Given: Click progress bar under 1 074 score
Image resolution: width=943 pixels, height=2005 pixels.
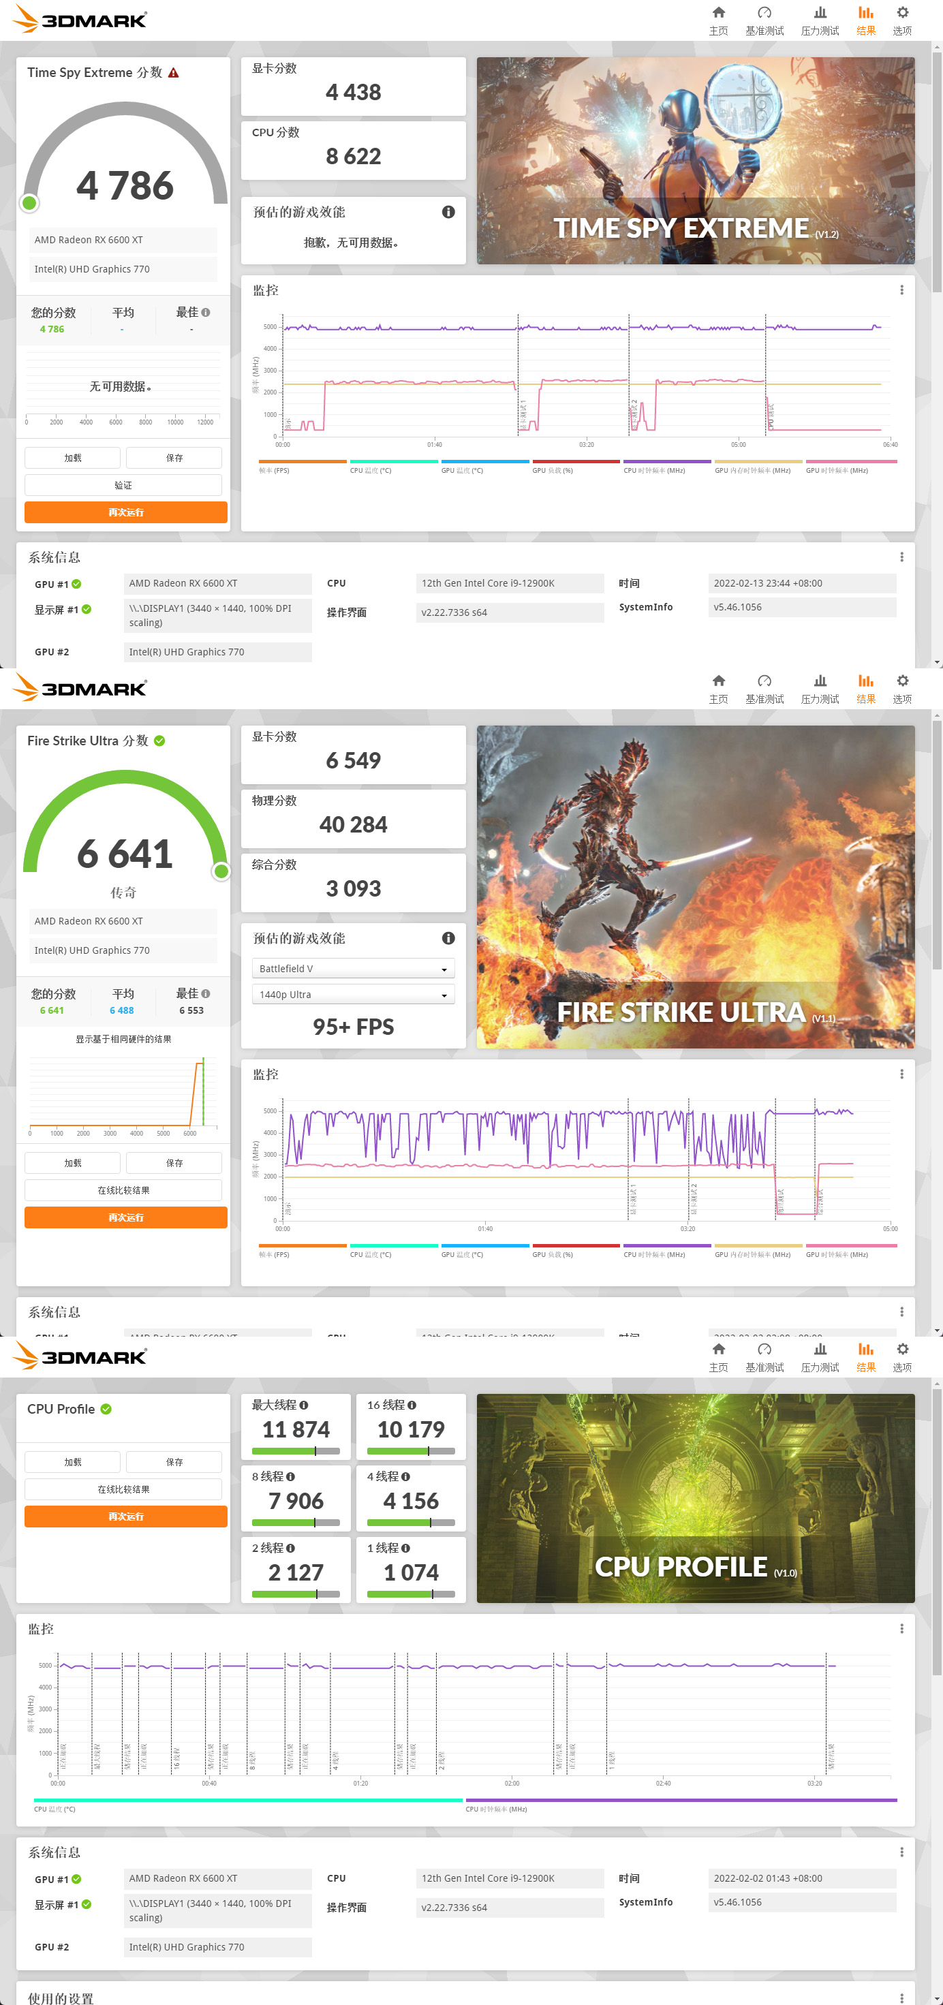Looking at the screenshot, I should point(411,1594).
